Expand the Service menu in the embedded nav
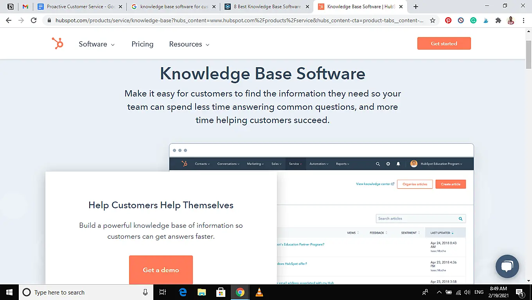Viewport: 532px width, 300px height. point(295,164)
